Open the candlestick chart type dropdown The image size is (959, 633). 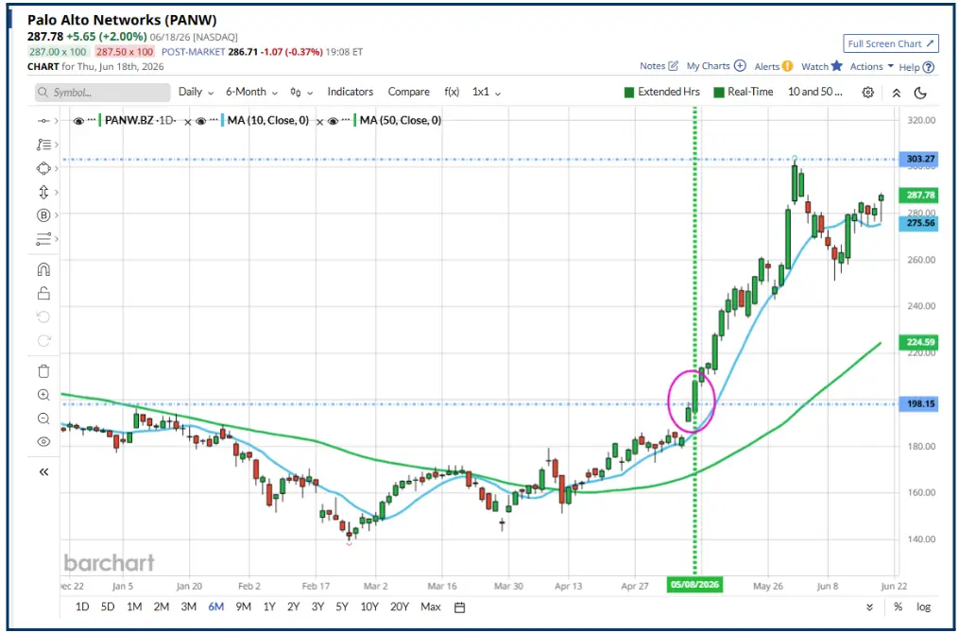300,93
